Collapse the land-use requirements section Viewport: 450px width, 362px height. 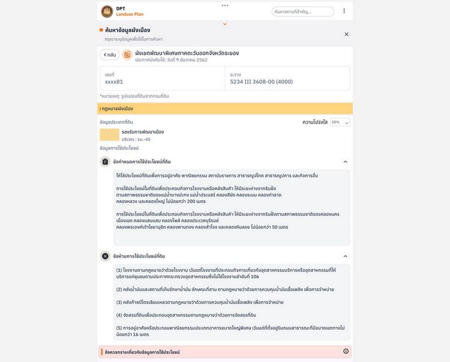point(345,162)
